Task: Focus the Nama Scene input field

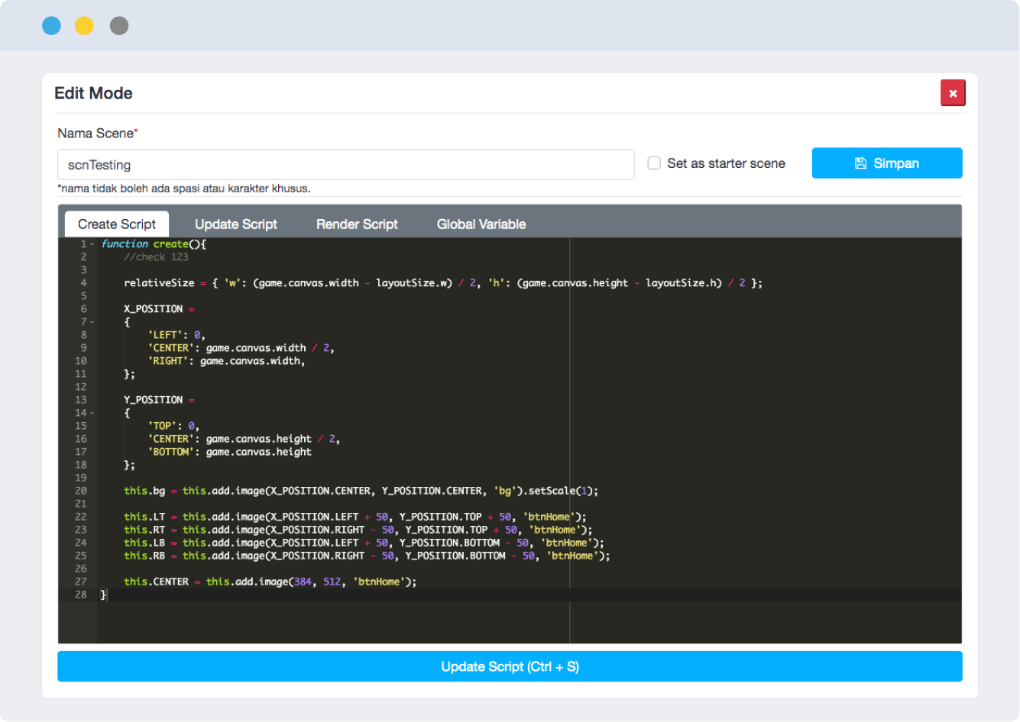Action: (345, 165)
